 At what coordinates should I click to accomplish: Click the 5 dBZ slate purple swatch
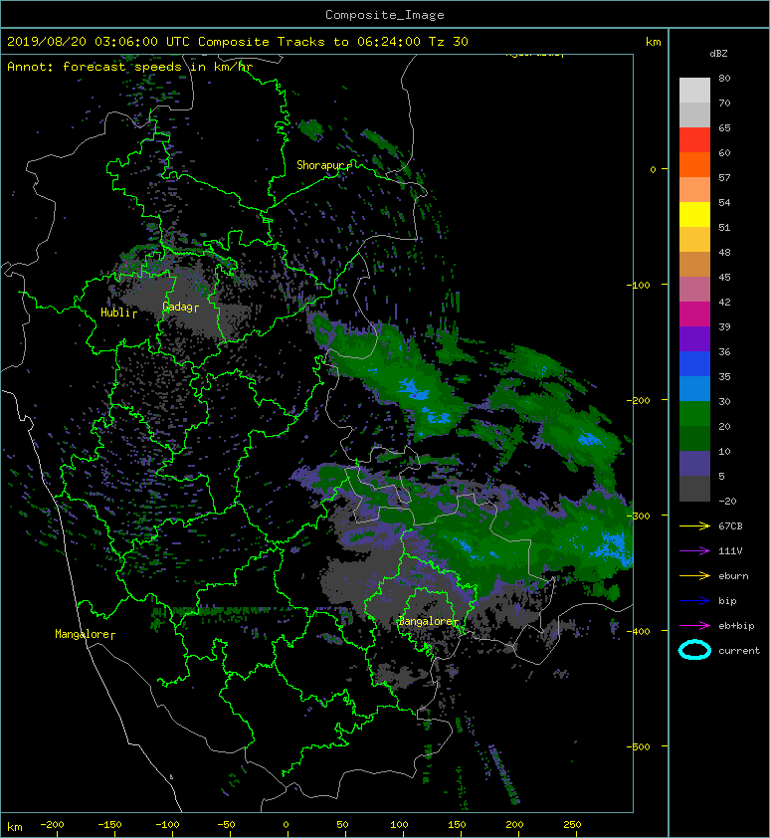point(694,464)
